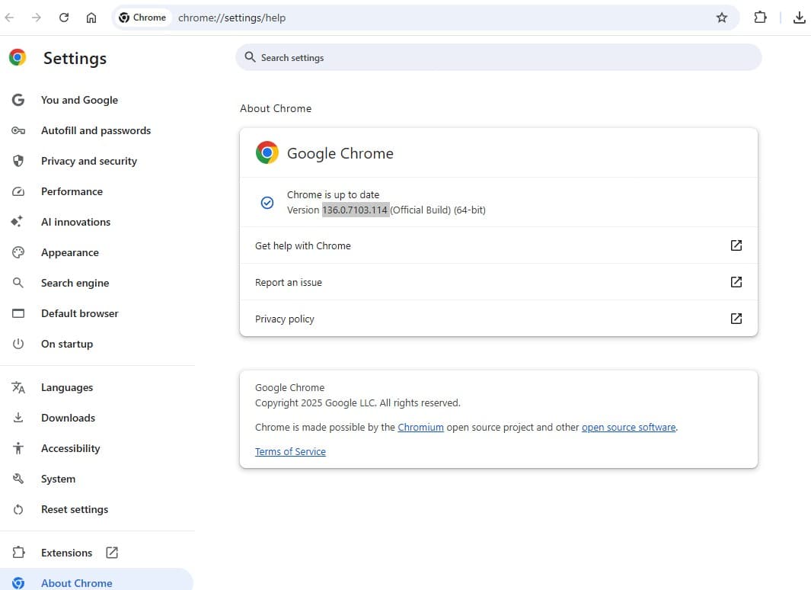Click the Chrome icon beside About Chrome
The height and width of the screenshot is (590, 811).
pos(18,583)
